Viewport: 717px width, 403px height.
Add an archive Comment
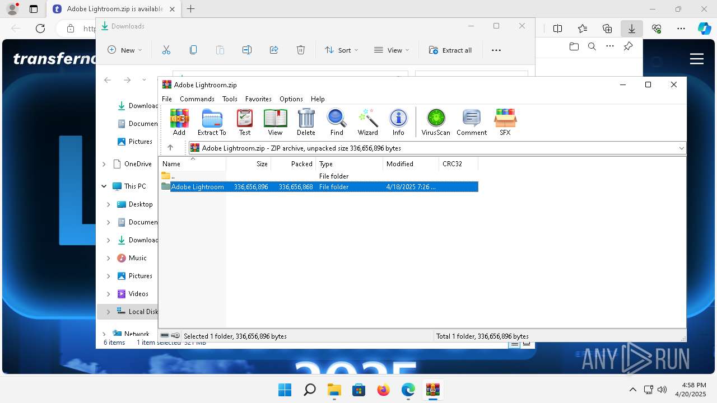(x=472, y=122)
